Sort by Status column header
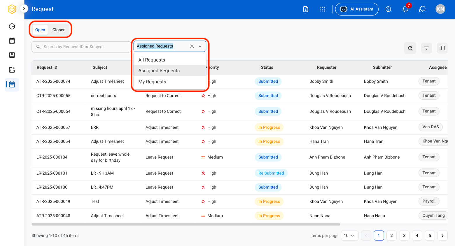Viewport: 455px width, 246px height. pyautogui.click(x=267, y=67)
